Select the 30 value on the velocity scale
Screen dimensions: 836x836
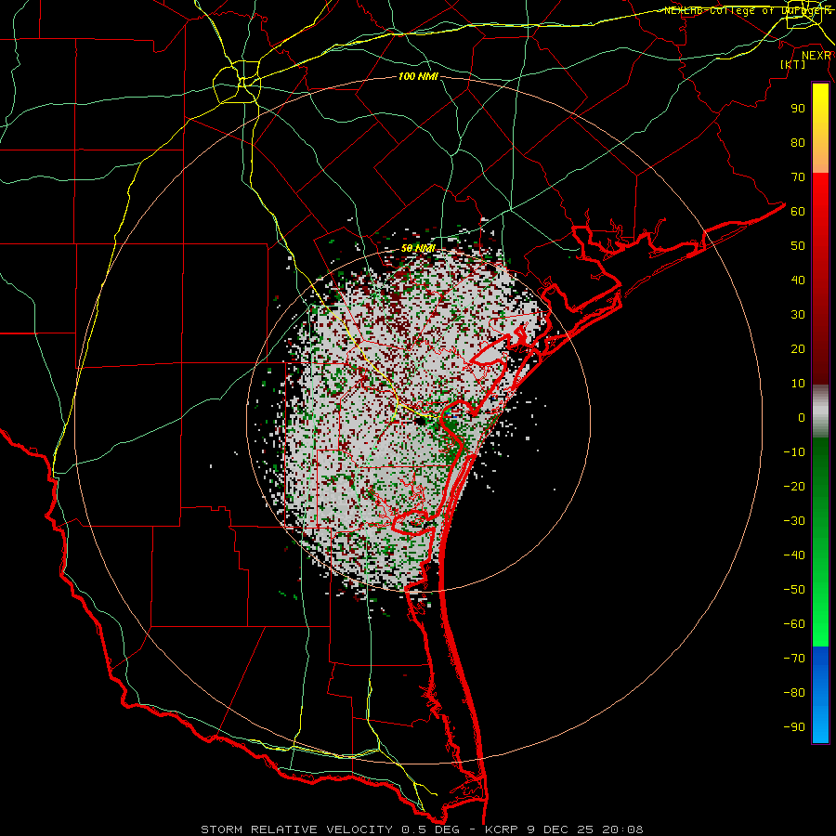pyautogui.click(x=798, y=315)
